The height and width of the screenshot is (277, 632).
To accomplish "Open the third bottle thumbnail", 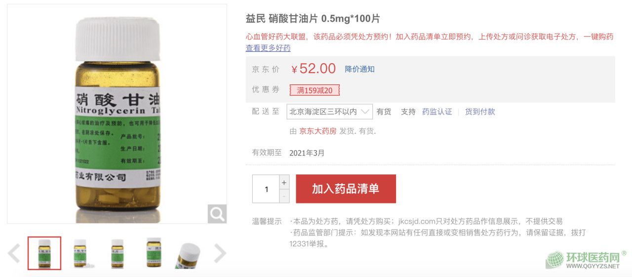I will click(117, 253).
